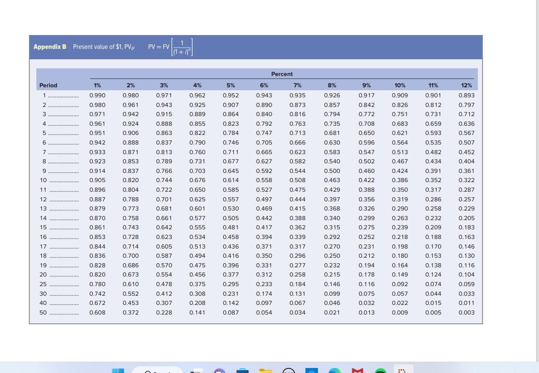Click period 6 value 0.790 under 4%
This screenshot has width=539, height=373.
(x=197, y=142)
